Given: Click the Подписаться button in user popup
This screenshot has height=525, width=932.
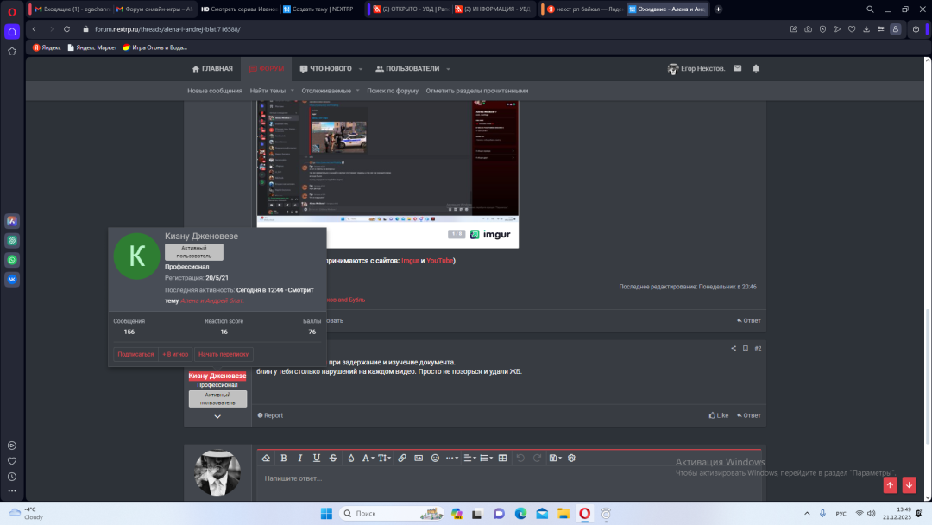Looking at the screenshot, I should 135,353.
